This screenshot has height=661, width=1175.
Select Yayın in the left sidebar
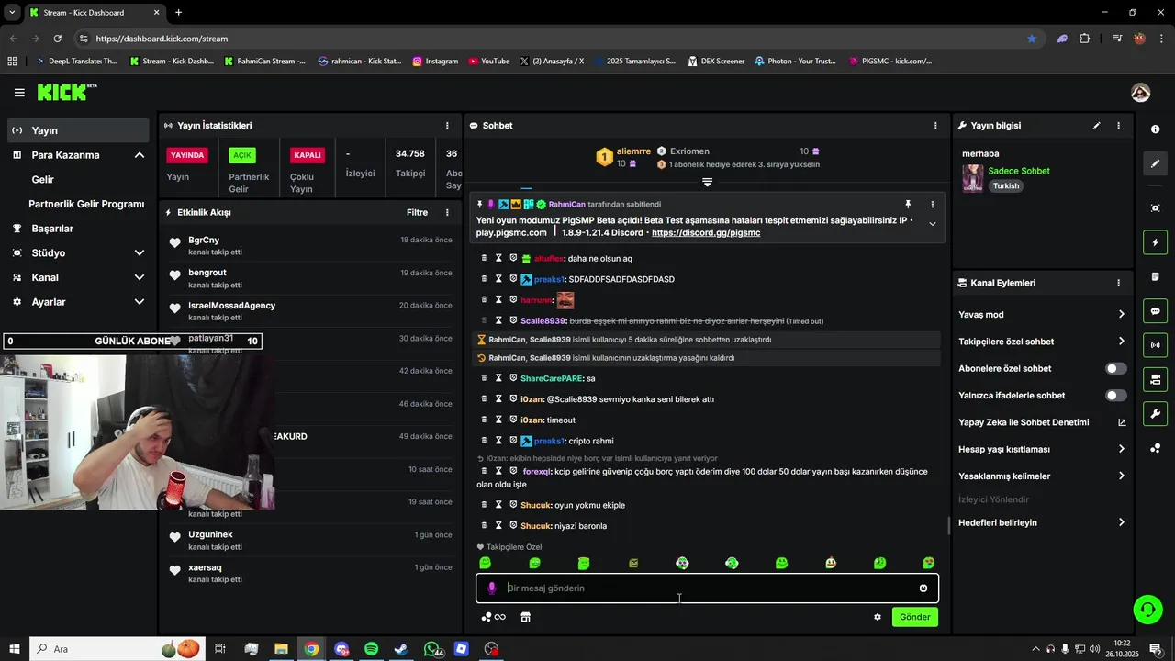(x=79, y=130)
